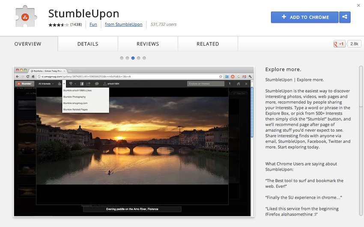Choose Stumble arioch1984's Likes menu entry

point(85,91)
